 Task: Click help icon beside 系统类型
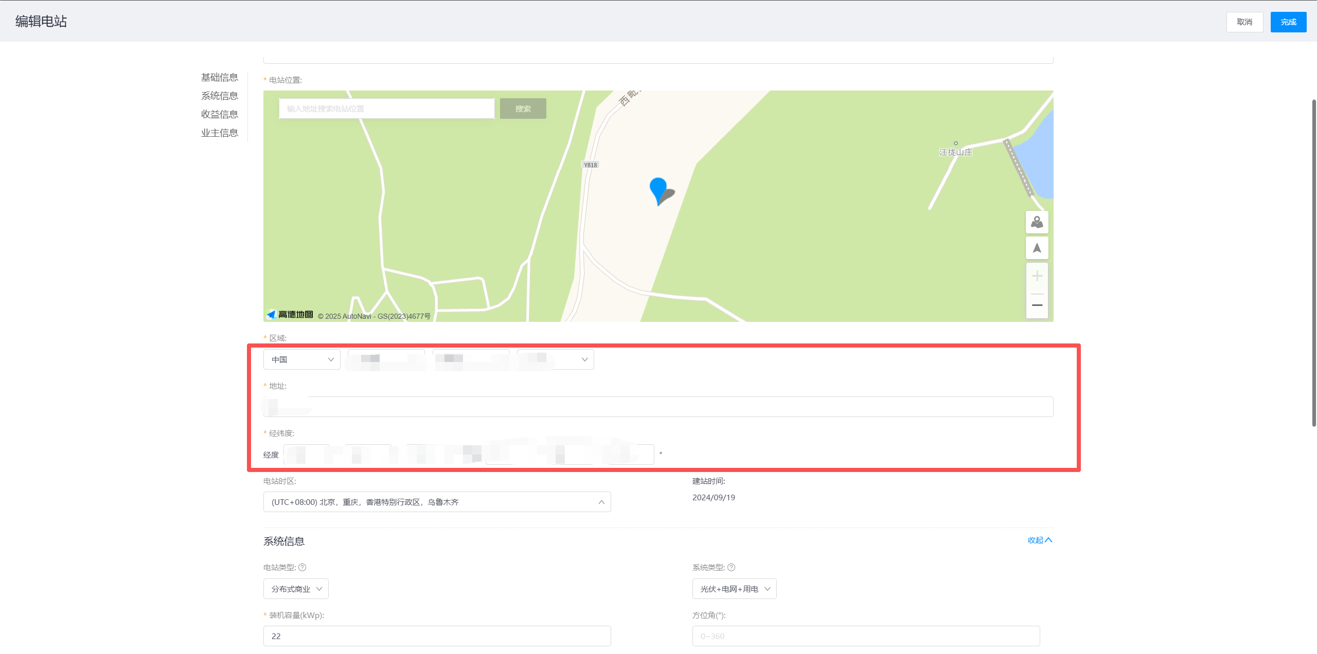[732, 568]
